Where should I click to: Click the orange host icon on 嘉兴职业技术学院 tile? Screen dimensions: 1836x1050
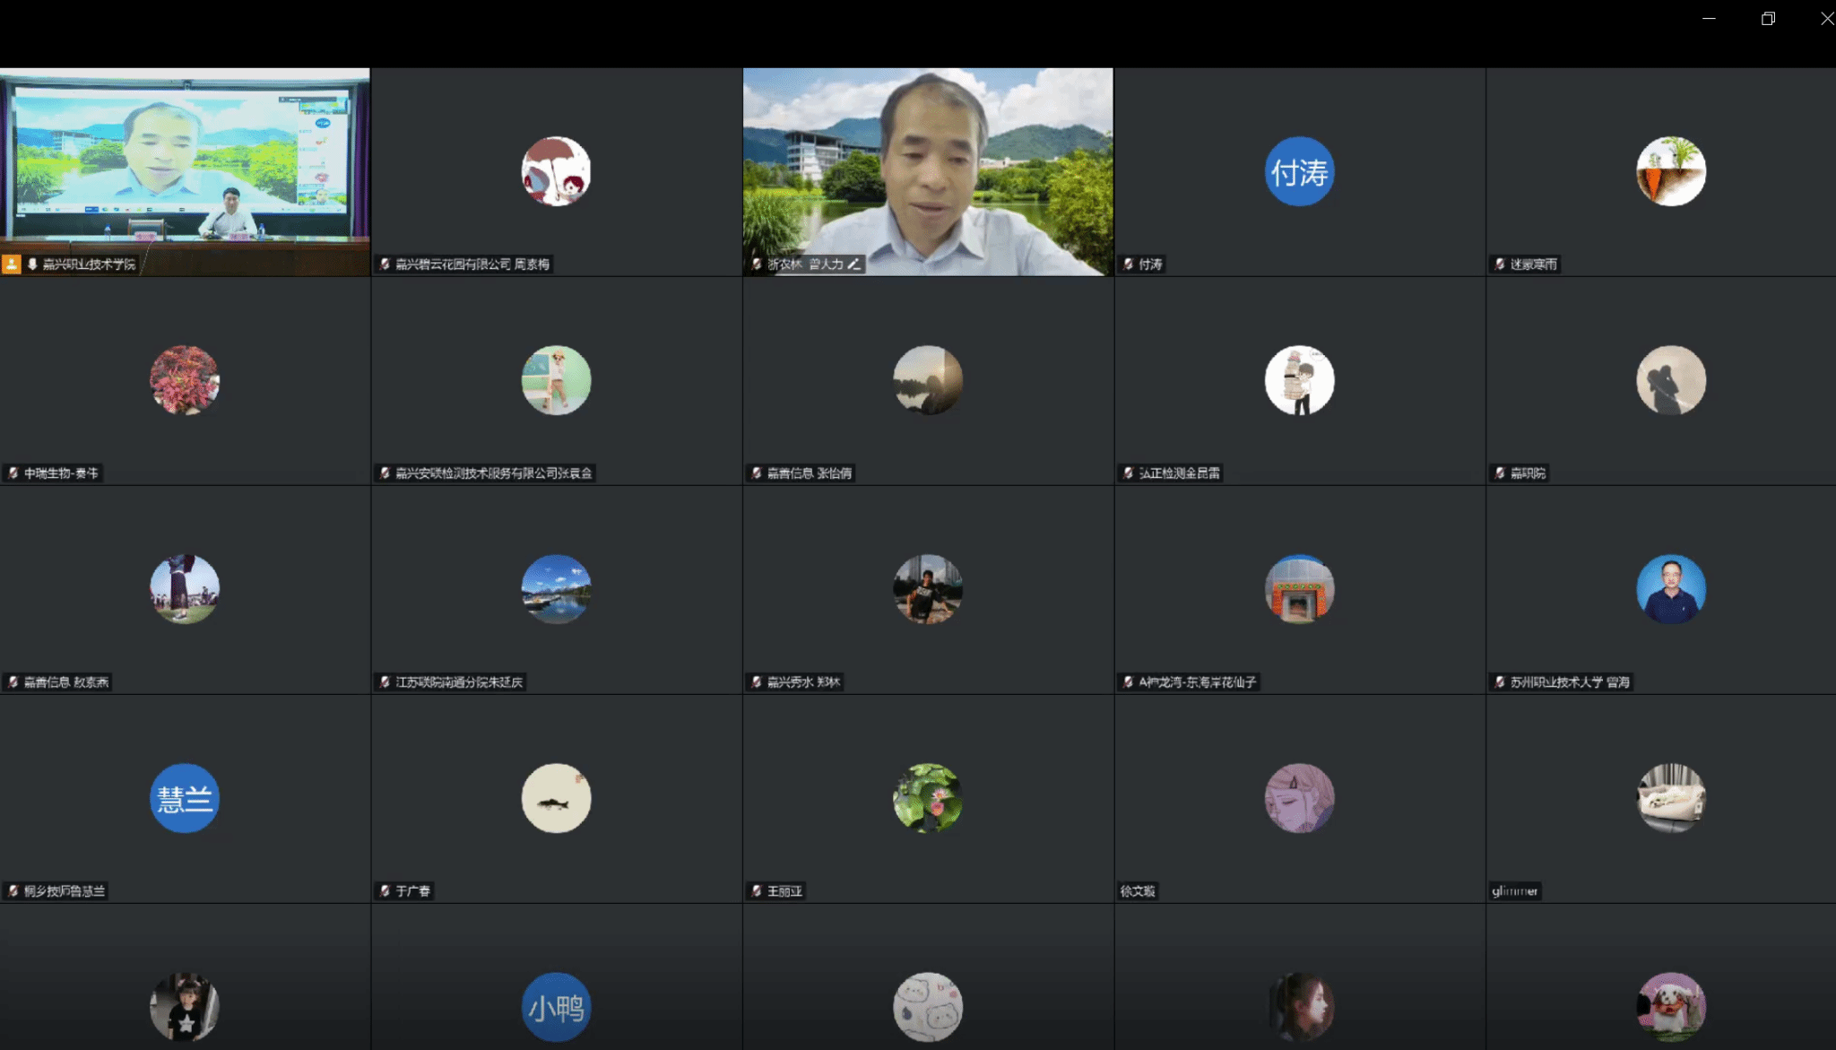tap(11, 264)
